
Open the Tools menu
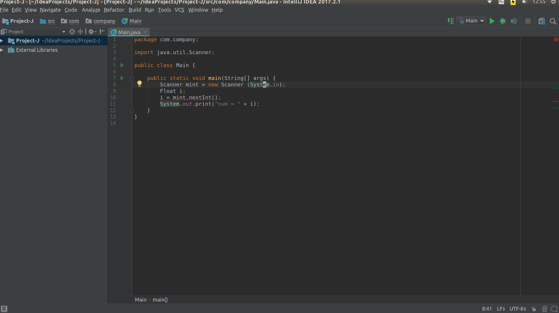click(x=164, y=10)
